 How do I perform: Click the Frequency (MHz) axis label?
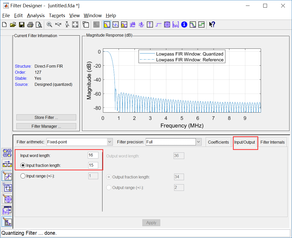pos(182,126)
